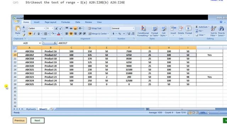Expand the Merge & Center dropdown arrow
Image resolution: width=227 pixels, height=127 pixels.
coord(108,34)
